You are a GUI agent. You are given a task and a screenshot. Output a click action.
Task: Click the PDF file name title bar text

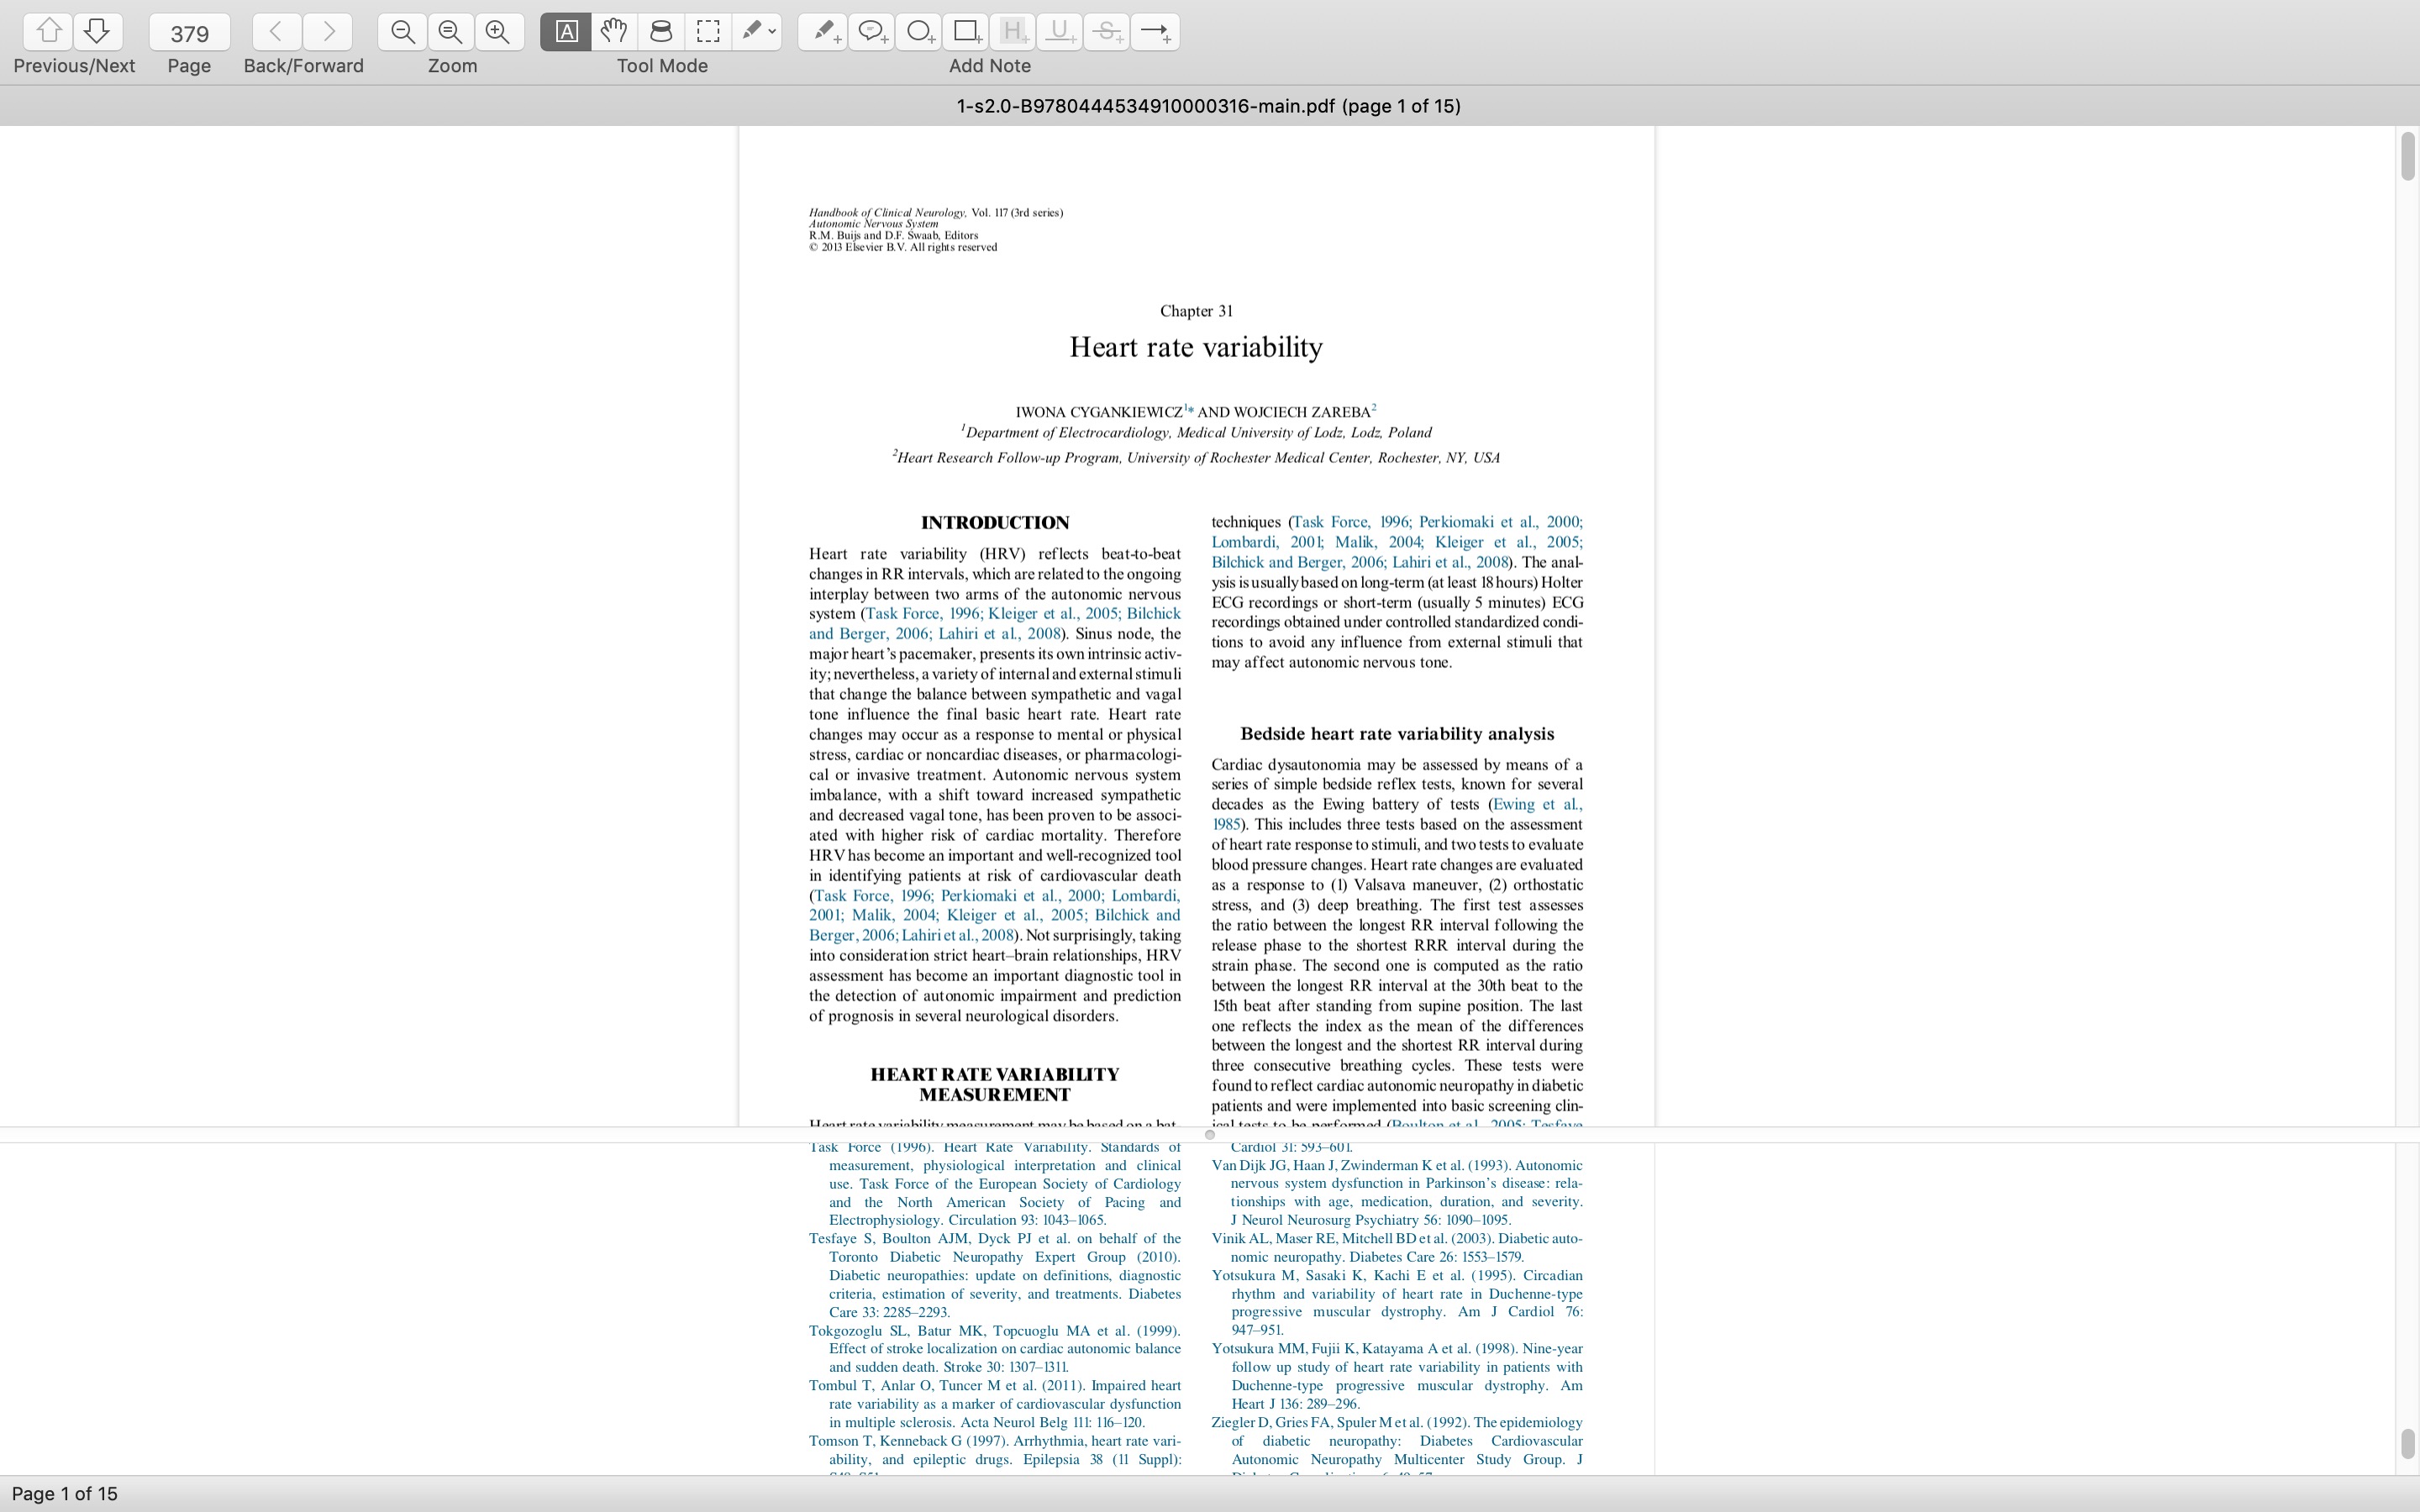click(x=1208, y=106)
